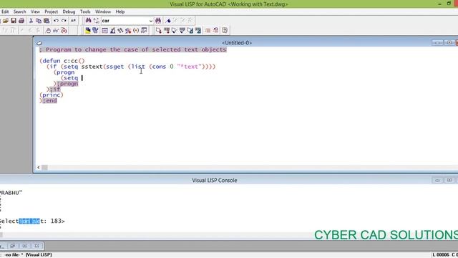Image resolution: width=458 pixels, height=258 pixels.
Task: Click the "(progn" line in editor
Action: click(64, 72)
